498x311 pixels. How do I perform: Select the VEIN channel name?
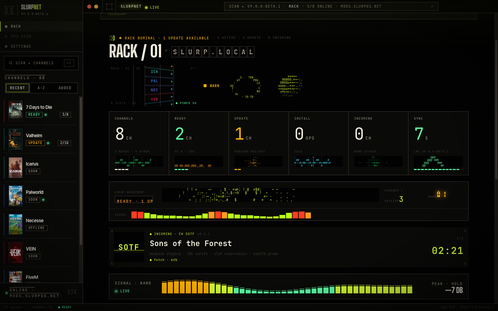tap(31, 249)
